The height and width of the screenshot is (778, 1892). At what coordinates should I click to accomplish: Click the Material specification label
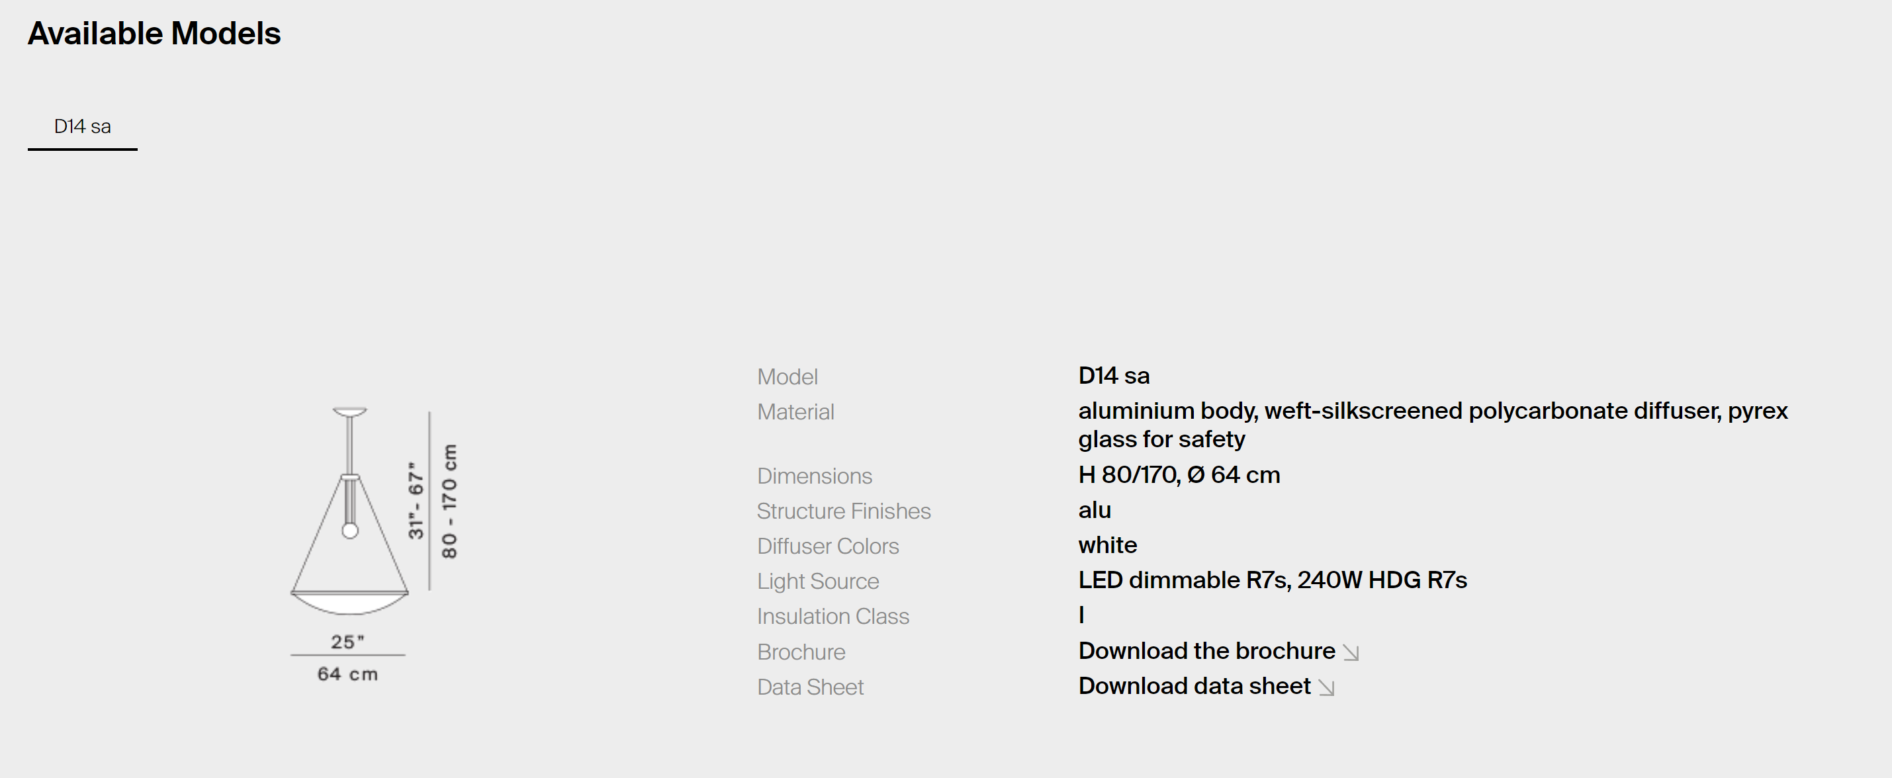[795, 413]
